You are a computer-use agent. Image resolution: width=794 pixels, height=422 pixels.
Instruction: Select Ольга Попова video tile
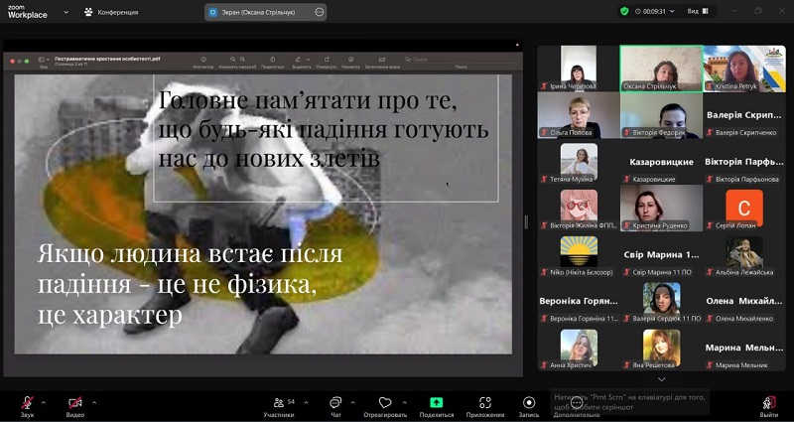point(579,115)
